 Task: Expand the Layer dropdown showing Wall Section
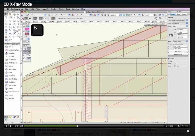(x=180, y=23)
